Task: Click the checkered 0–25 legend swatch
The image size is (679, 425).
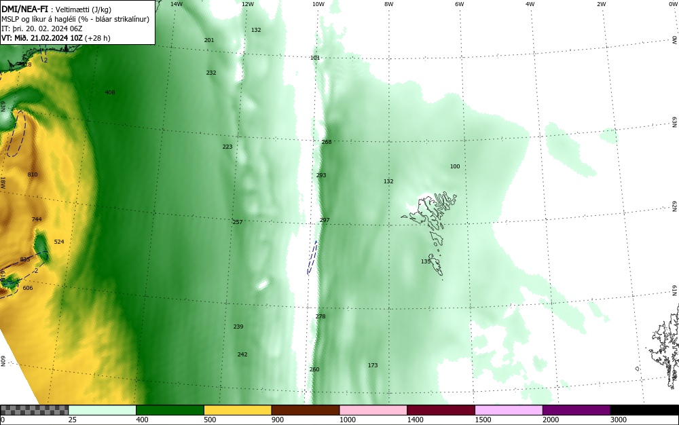Action: click(x=34, y=410)
